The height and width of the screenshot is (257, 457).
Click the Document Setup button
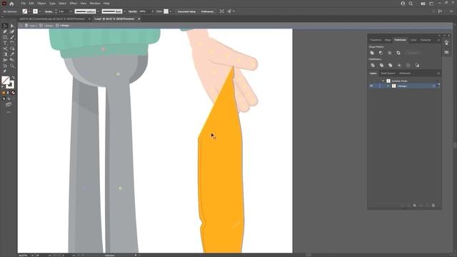(x=186, y=11)
